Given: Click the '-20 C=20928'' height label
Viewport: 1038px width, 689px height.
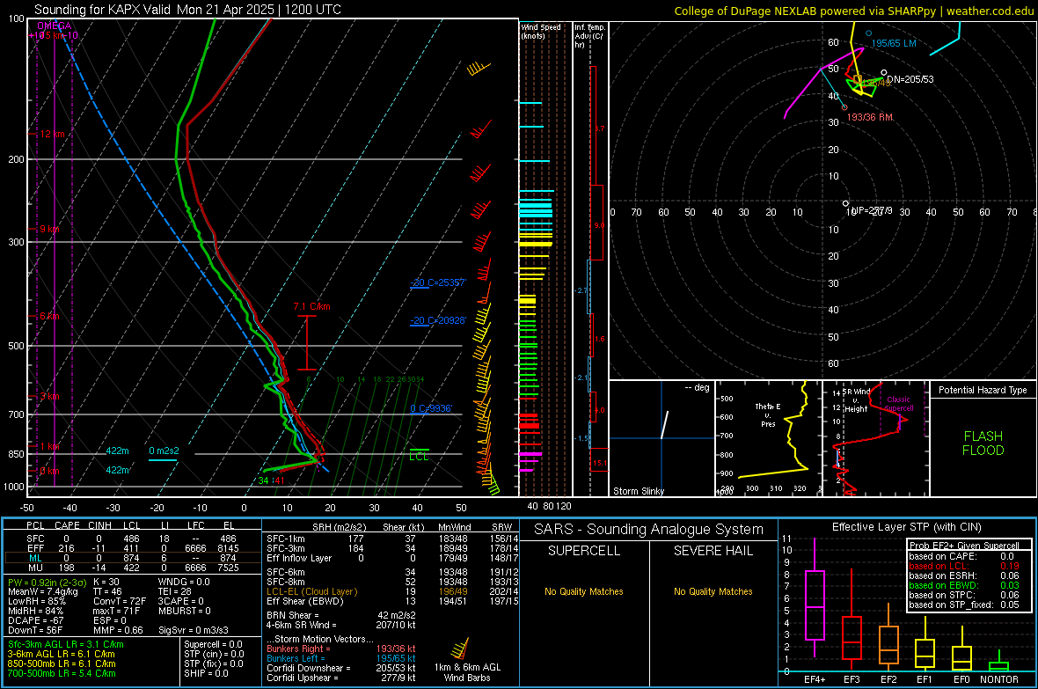Looking at the screenshot, I should [438, 320].
